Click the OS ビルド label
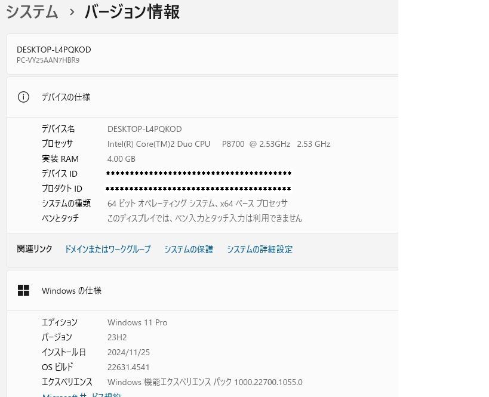 click(57, 367)
